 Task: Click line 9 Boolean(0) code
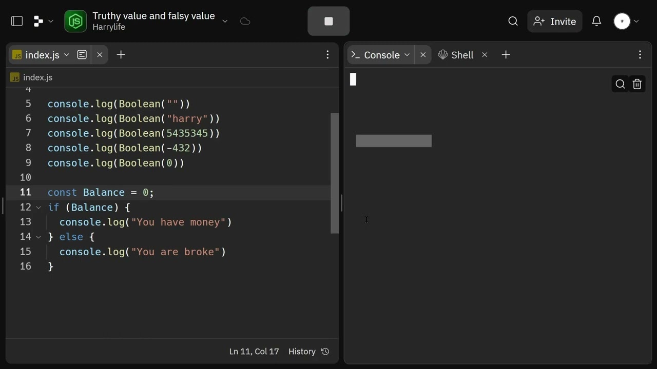pos(116,163)
